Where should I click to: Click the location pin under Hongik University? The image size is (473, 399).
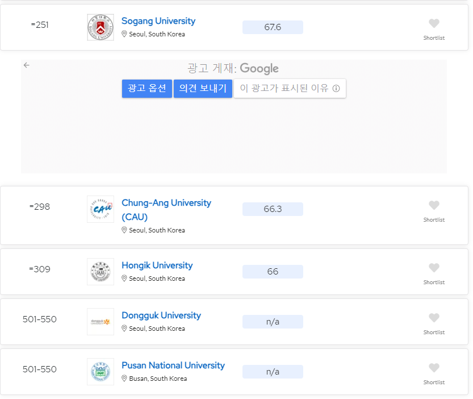click(124, 278)
